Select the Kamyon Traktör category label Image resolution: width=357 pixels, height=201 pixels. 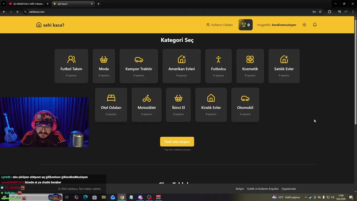coord(139,69)
